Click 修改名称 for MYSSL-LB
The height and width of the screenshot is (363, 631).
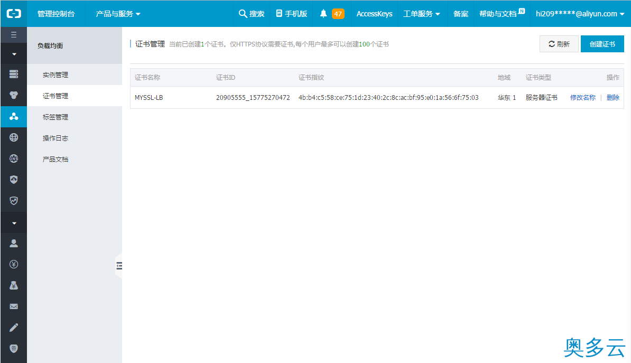click(583, 97)
